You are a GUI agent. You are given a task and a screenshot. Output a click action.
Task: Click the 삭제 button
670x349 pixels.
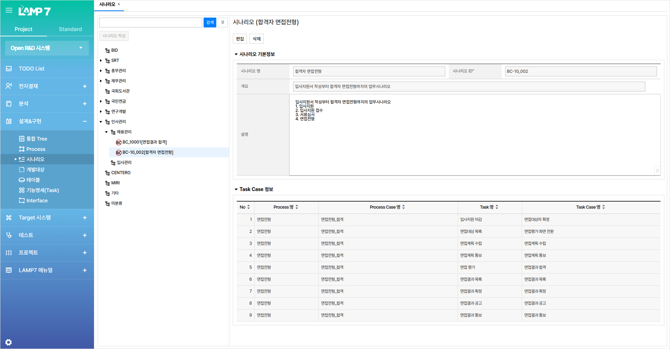pyautogui.click(x=256, y=39)
